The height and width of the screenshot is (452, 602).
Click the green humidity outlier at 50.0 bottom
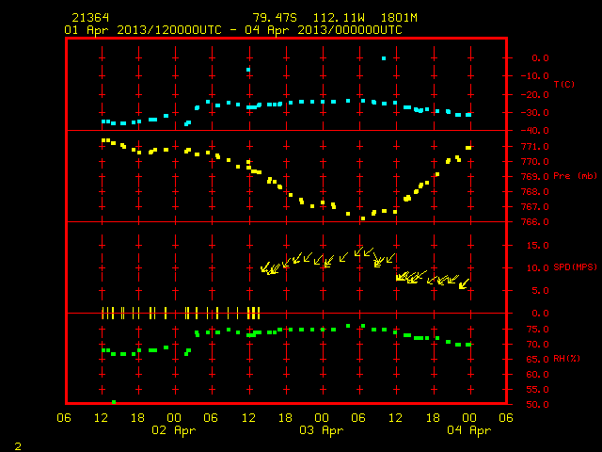pos(114,402)
